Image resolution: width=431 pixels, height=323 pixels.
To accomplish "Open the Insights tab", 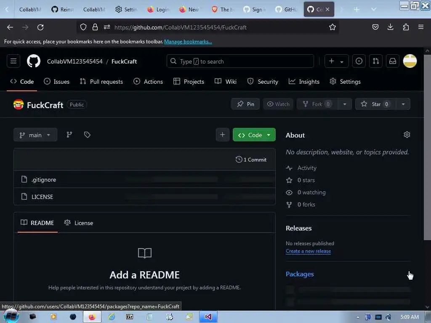I will click(x=304, y=82).
